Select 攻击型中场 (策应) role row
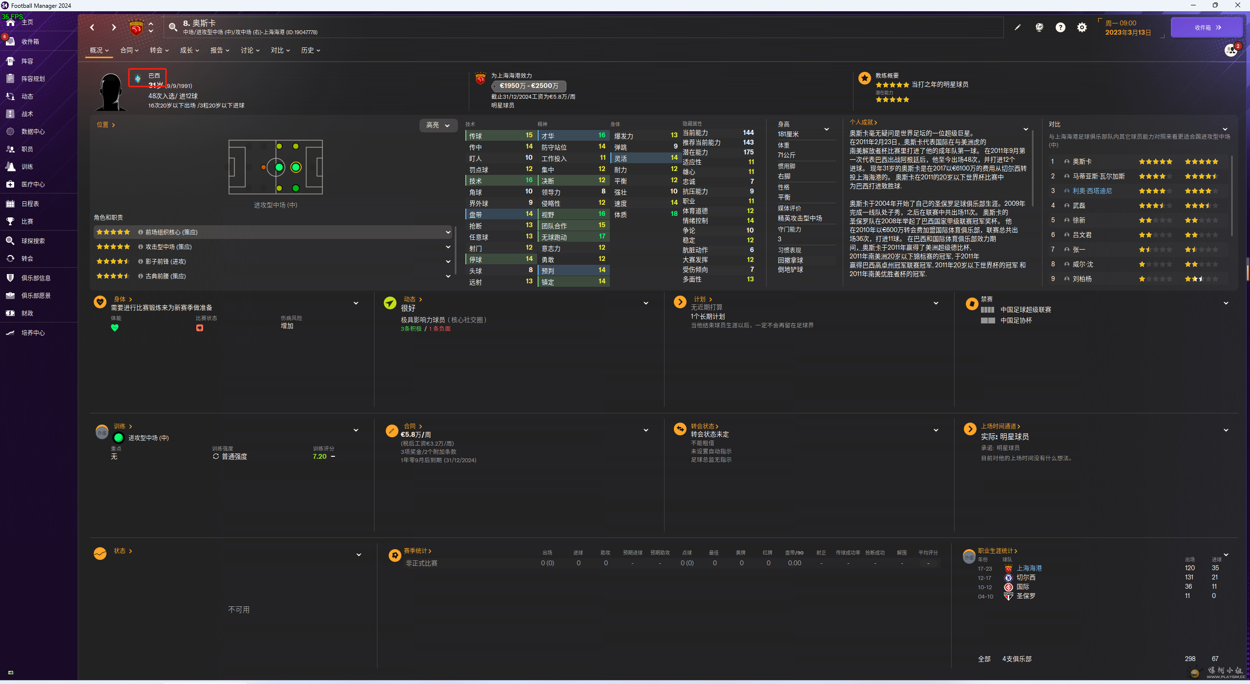1250x684 pixels. coord(168,247)
